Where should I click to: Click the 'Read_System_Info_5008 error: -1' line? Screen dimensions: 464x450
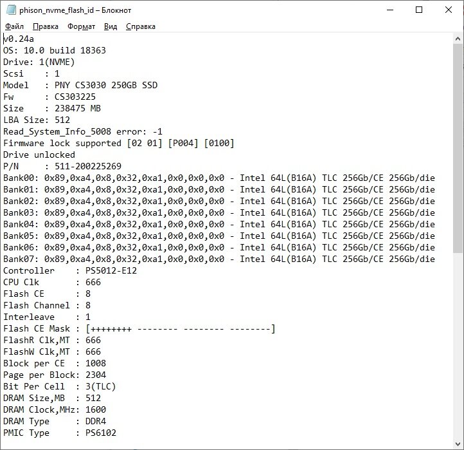coord(83,131)
